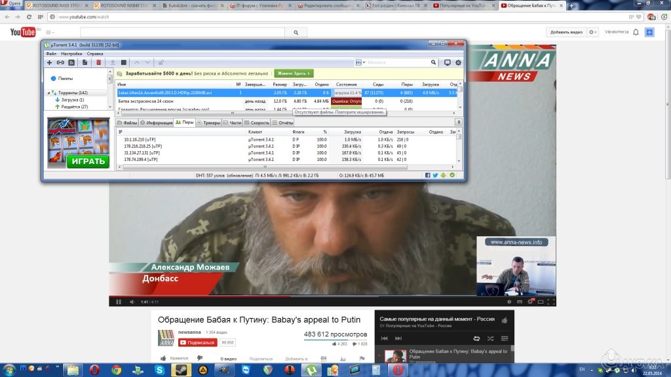The image size is (671, 377).
Task: Play the previous playlist video
Action: (384, 338)
